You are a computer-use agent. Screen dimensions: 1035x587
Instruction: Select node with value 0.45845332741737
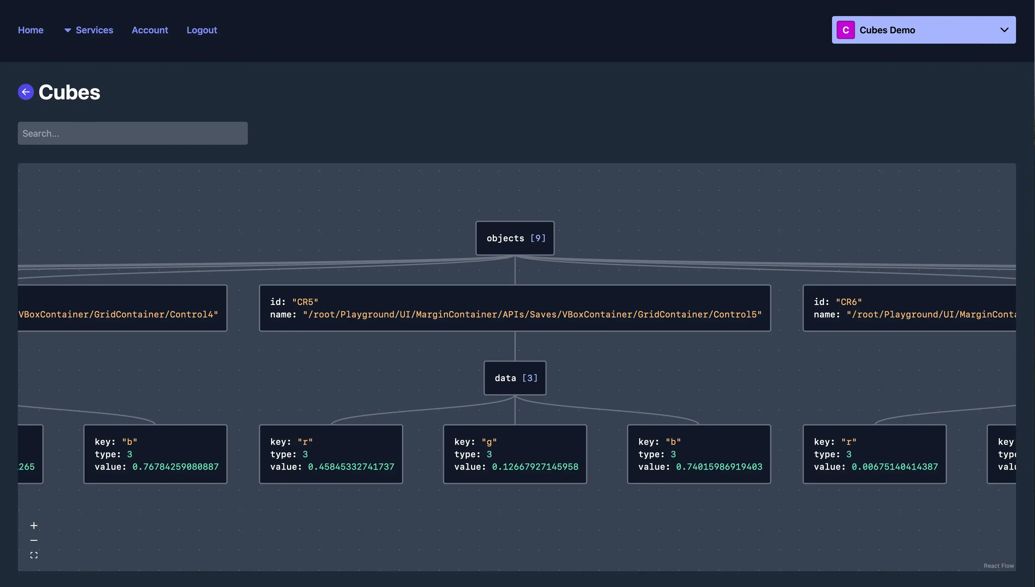[x=331, y=454]
